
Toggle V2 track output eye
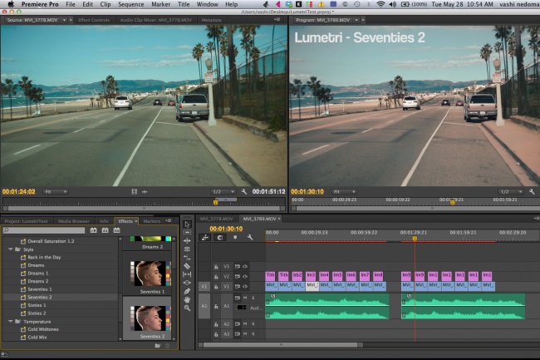pos(245,276)
